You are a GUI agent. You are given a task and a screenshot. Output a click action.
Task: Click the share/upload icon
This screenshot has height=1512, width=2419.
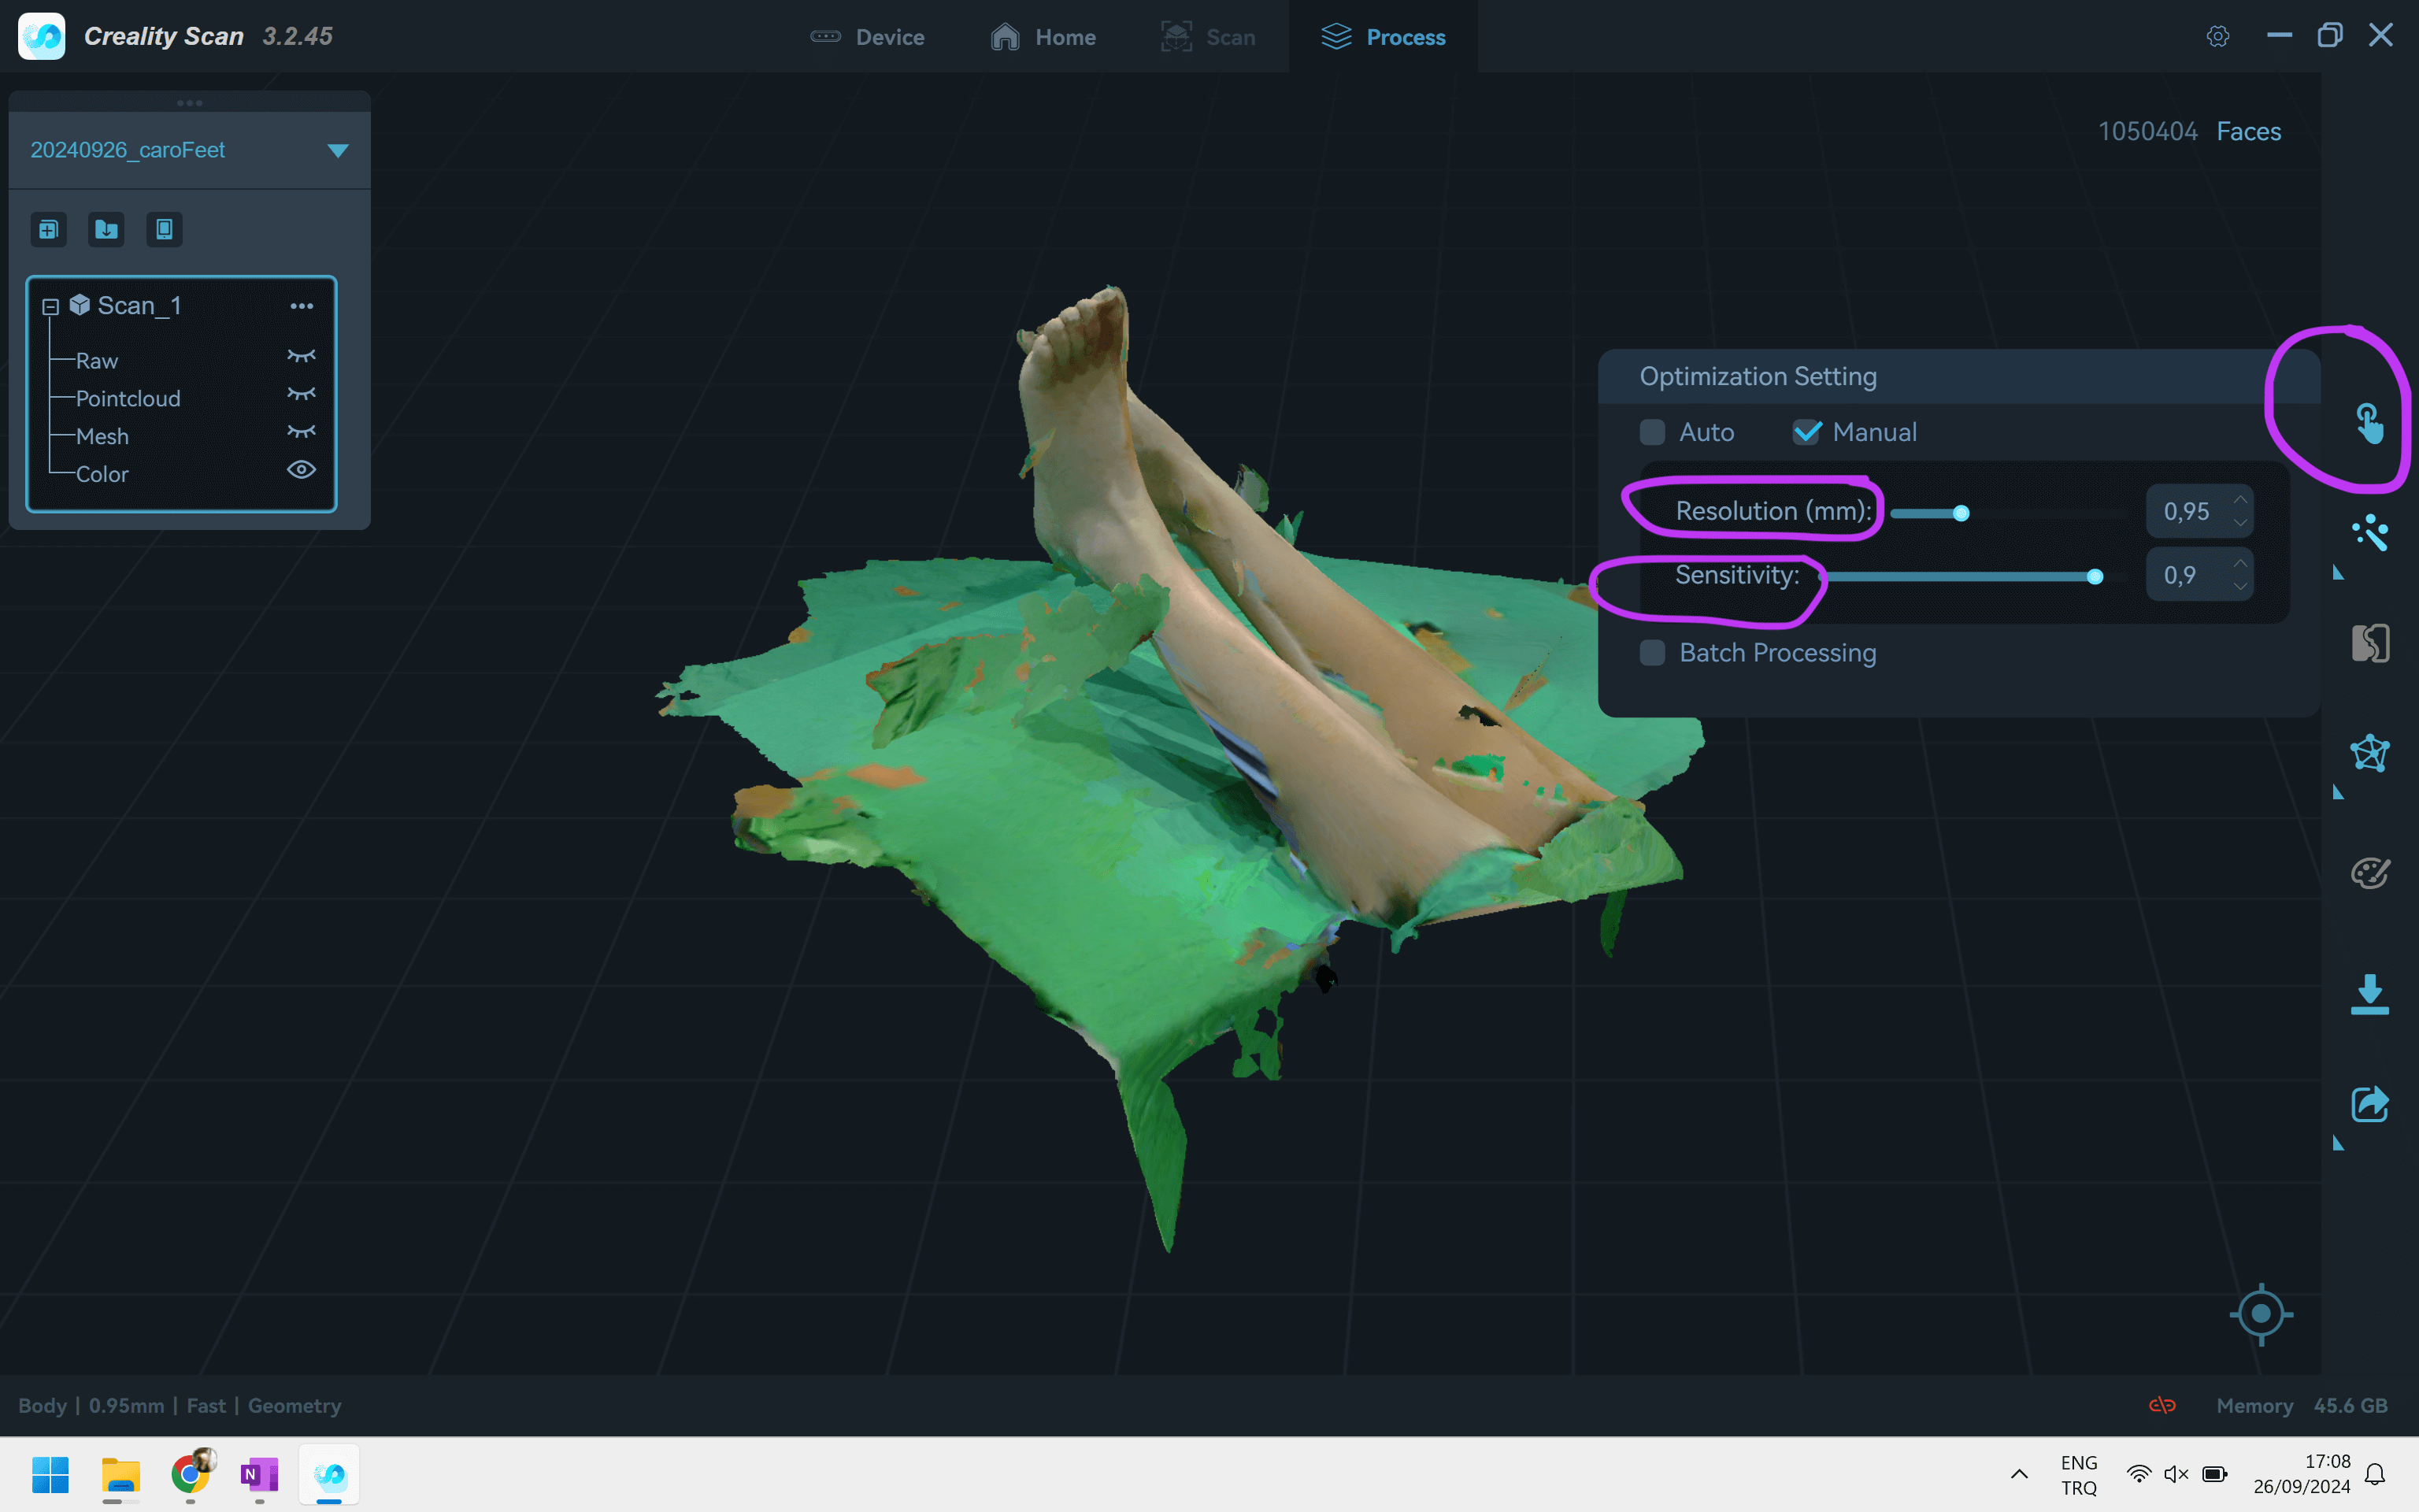click(2367, 1102)
